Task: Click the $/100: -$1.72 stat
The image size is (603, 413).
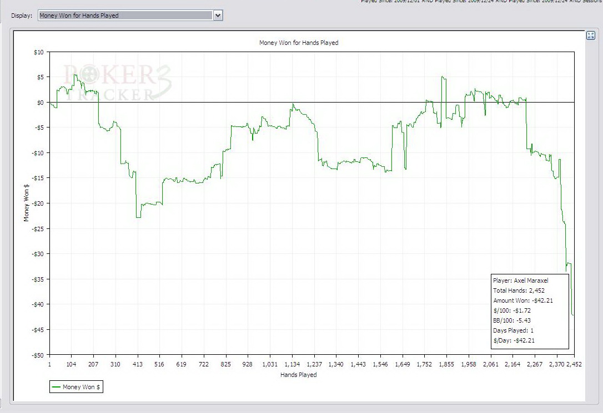Action: coord(512,310)
